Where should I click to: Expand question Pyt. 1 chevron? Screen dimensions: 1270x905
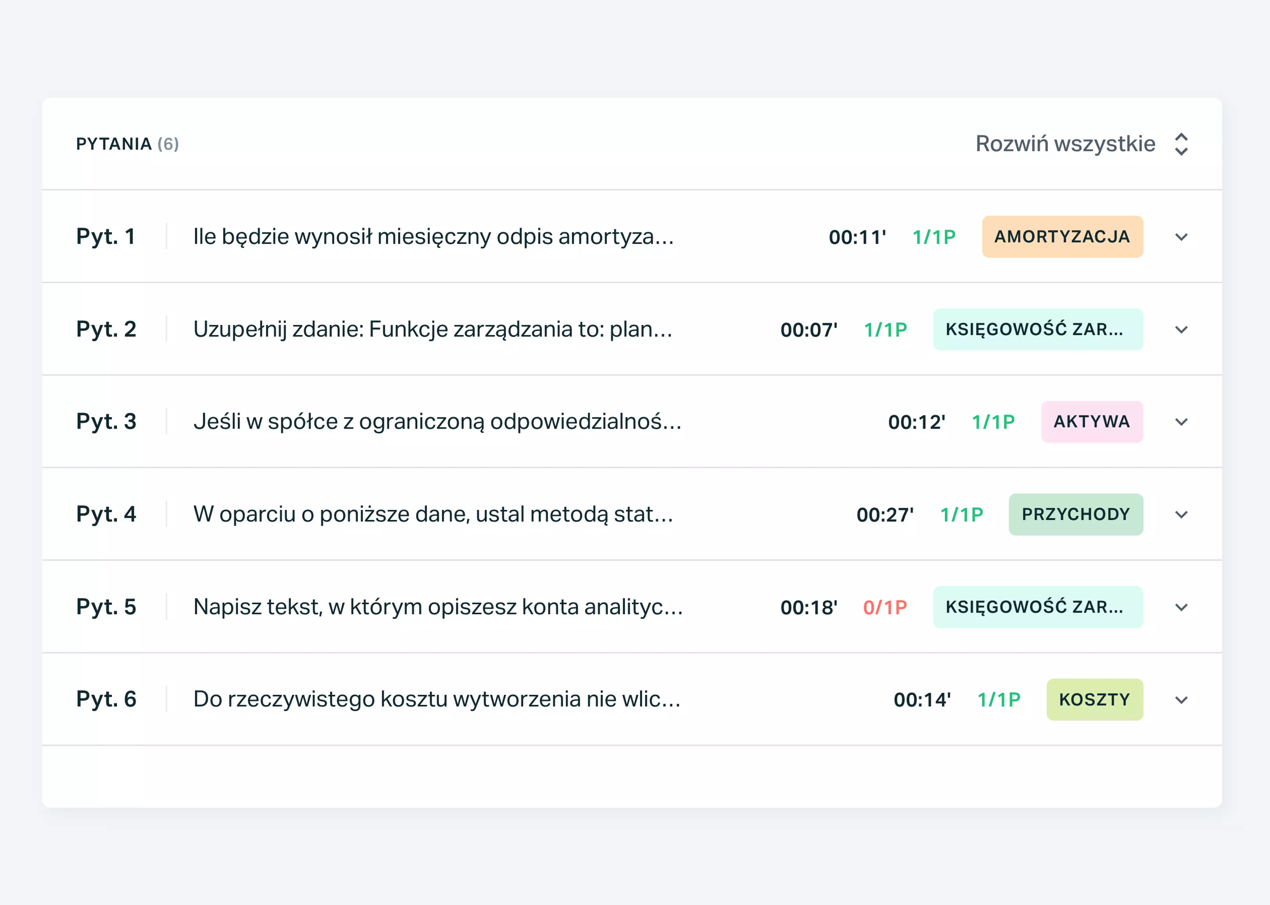1181,237
